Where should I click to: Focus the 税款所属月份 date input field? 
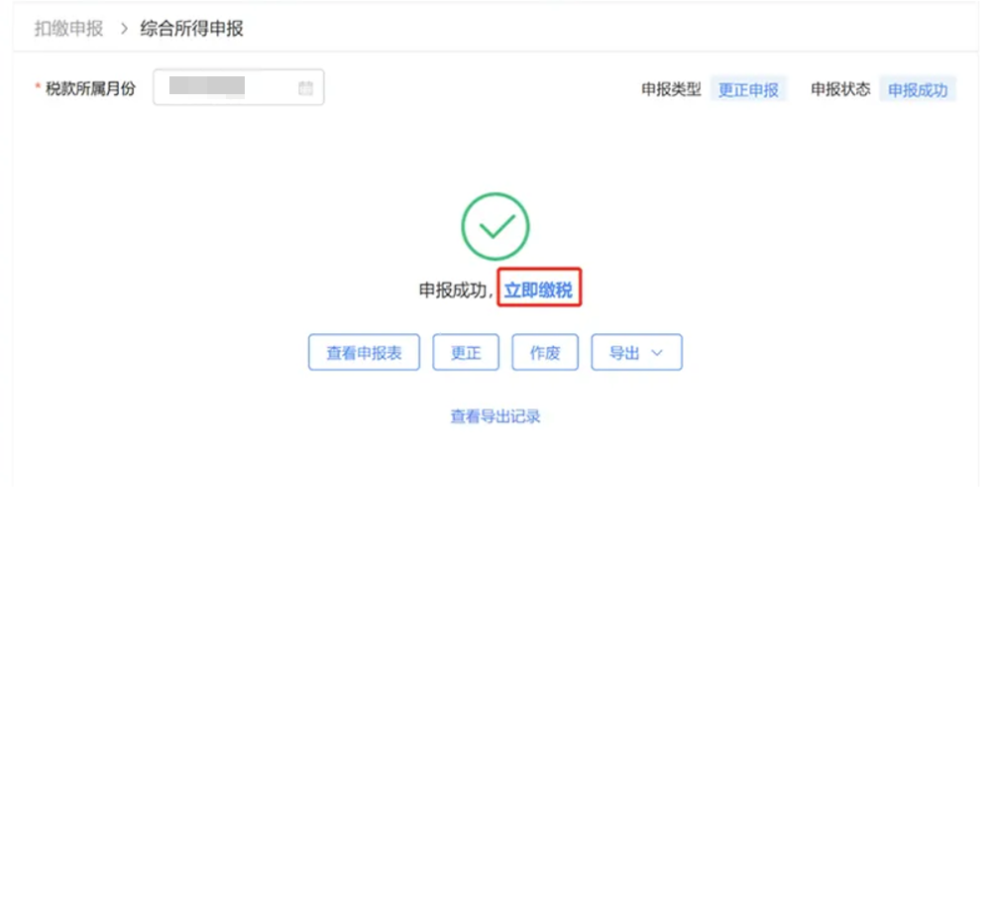(228, 88)
